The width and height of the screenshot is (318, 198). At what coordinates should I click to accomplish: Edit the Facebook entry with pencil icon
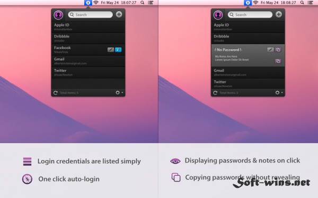point(111,50)
